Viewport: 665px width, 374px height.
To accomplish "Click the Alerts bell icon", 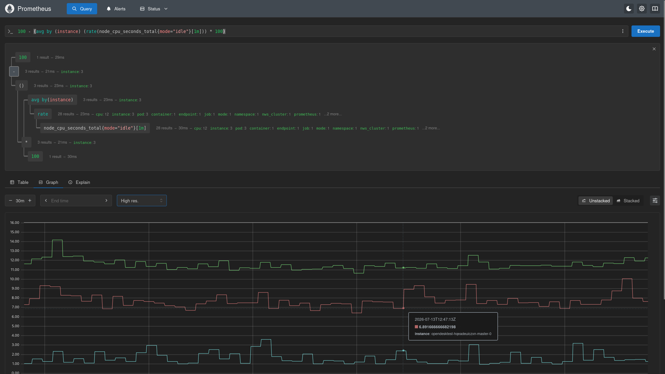I will tap(109, 9).
